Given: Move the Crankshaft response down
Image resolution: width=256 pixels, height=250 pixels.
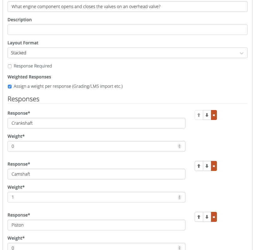Looking at the screenshot, I should tap(207, 115).
